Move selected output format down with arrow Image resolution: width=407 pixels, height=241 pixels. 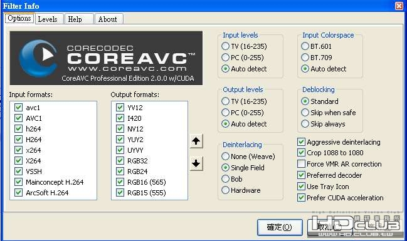(196, 163)
